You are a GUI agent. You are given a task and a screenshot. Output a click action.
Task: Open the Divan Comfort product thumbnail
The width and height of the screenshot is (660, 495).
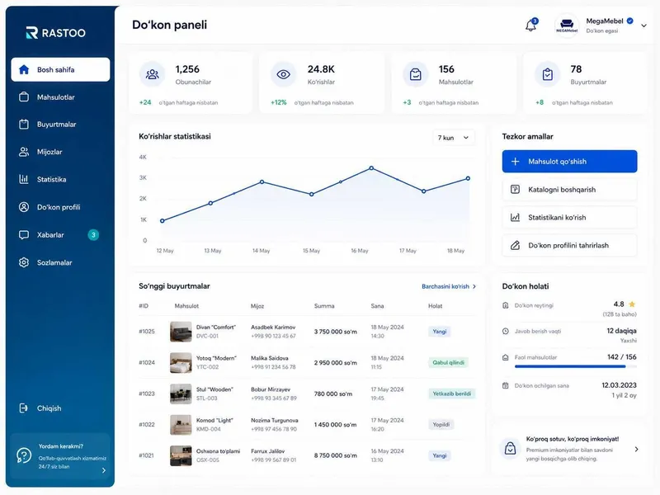(181, 332)
